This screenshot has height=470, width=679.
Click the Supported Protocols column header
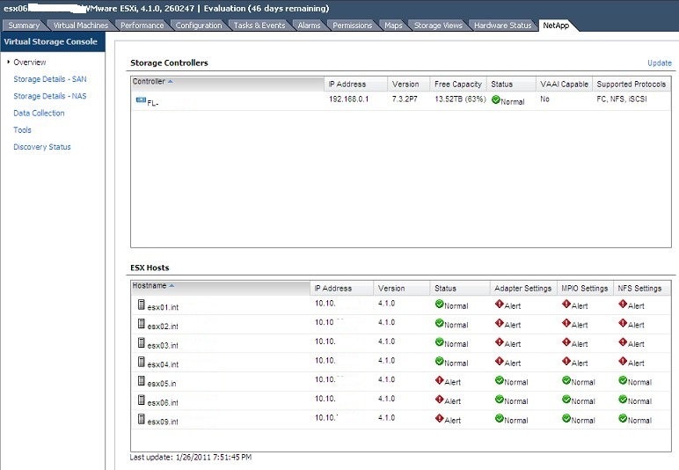point(632,84)
